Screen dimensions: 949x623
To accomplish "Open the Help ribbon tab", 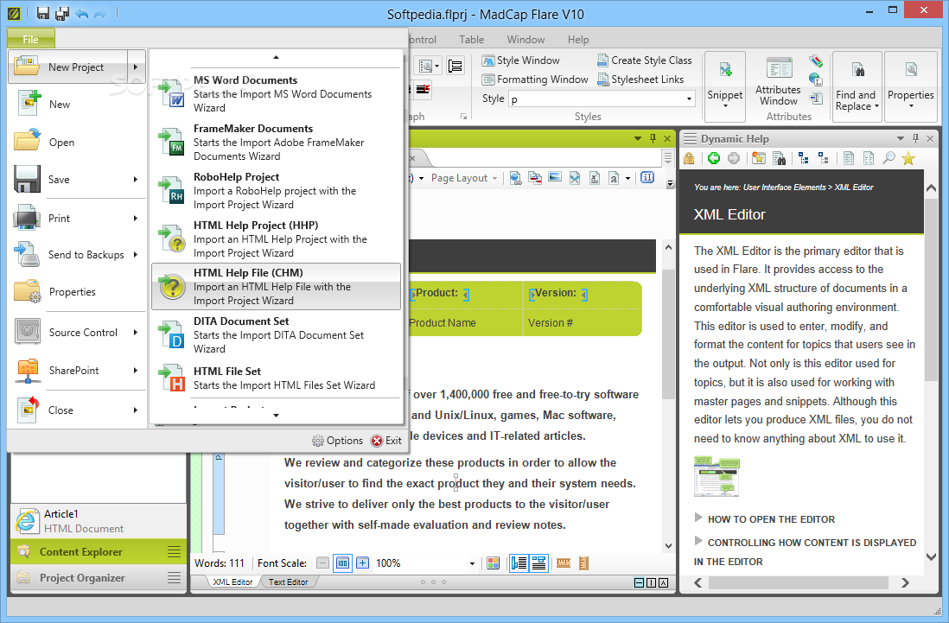I will pos(578,40).
